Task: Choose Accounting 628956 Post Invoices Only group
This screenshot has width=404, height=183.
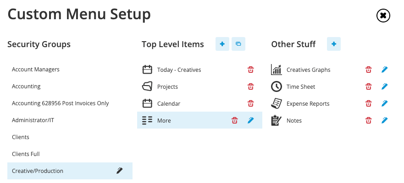Action: (x=70, y=103)
